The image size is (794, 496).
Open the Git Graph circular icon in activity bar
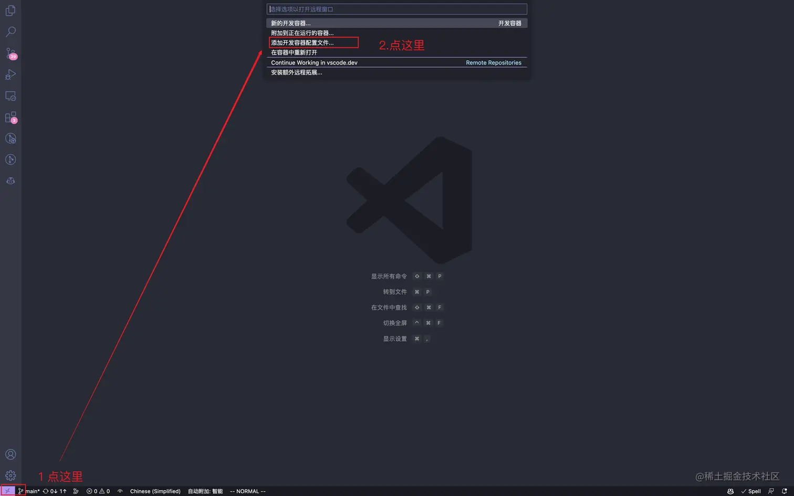[x=11, y=160]
